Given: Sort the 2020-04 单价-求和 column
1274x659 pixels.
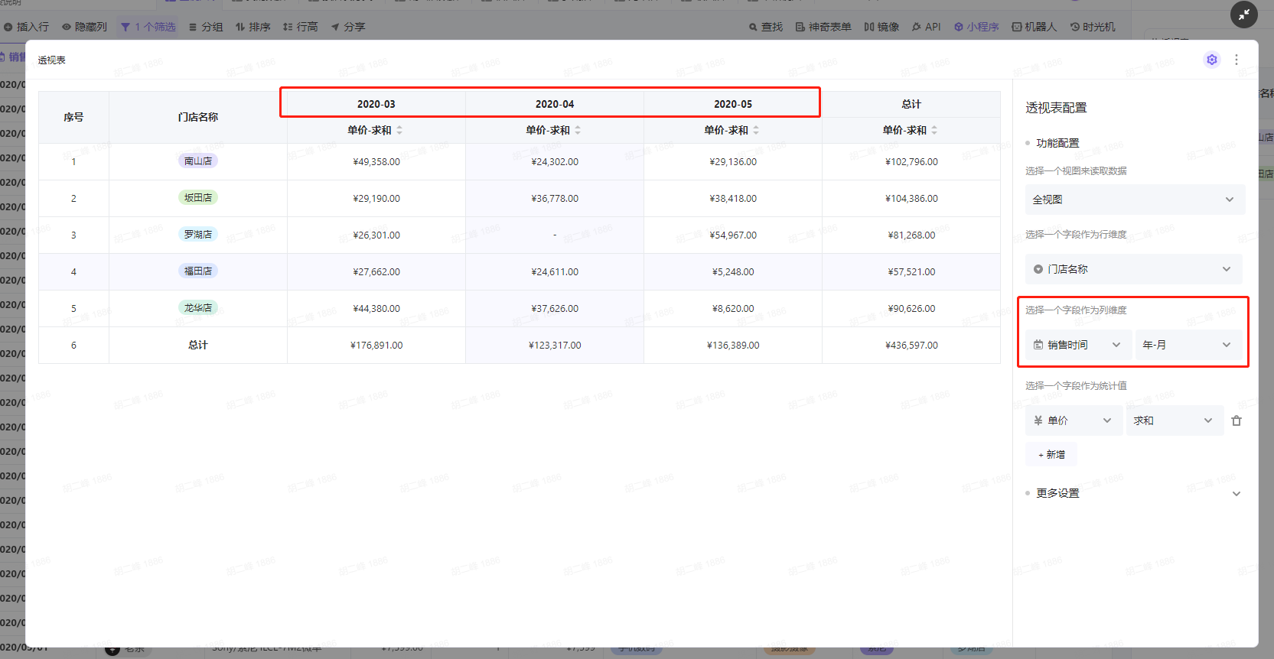Looking at the screenshot, I should coord(578,131).
